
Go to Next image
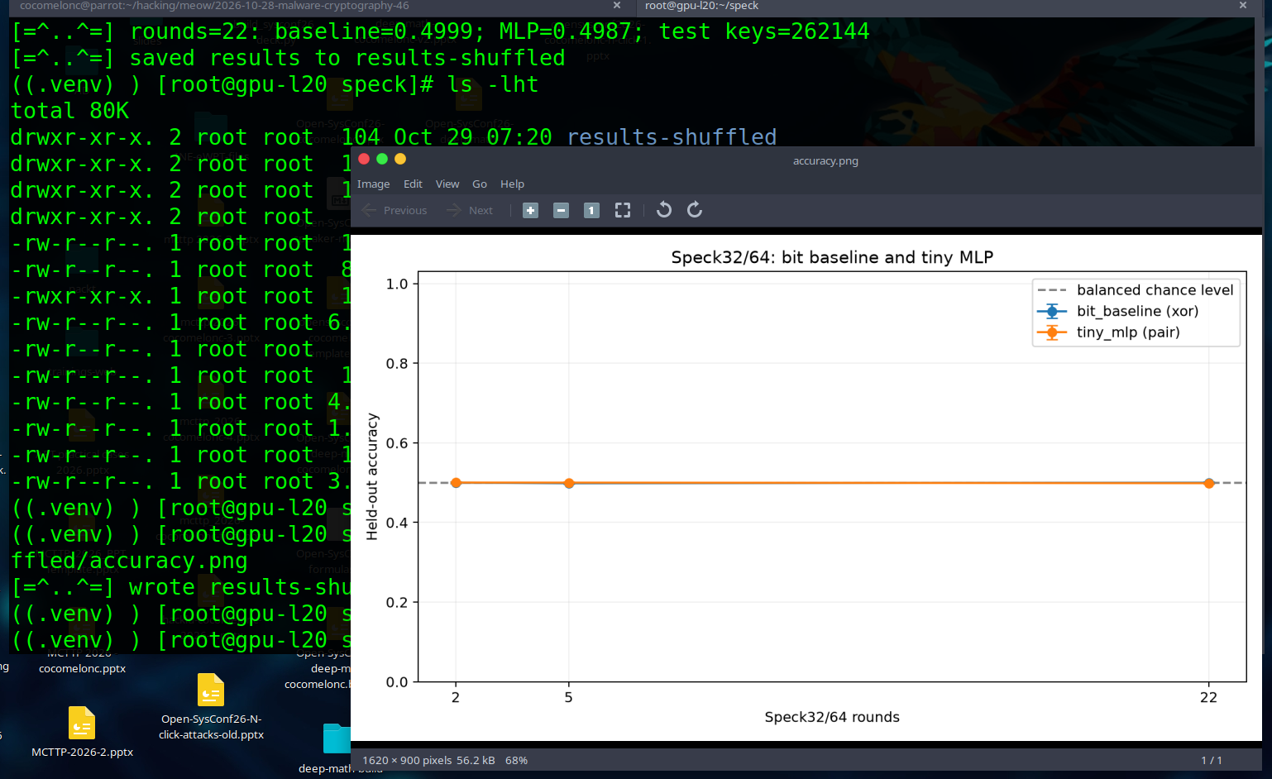coord(470,210)
